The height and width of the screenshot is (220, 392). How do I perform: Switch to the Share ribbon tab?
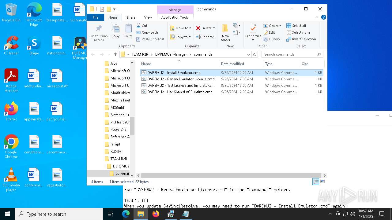(x=131, y=17)
